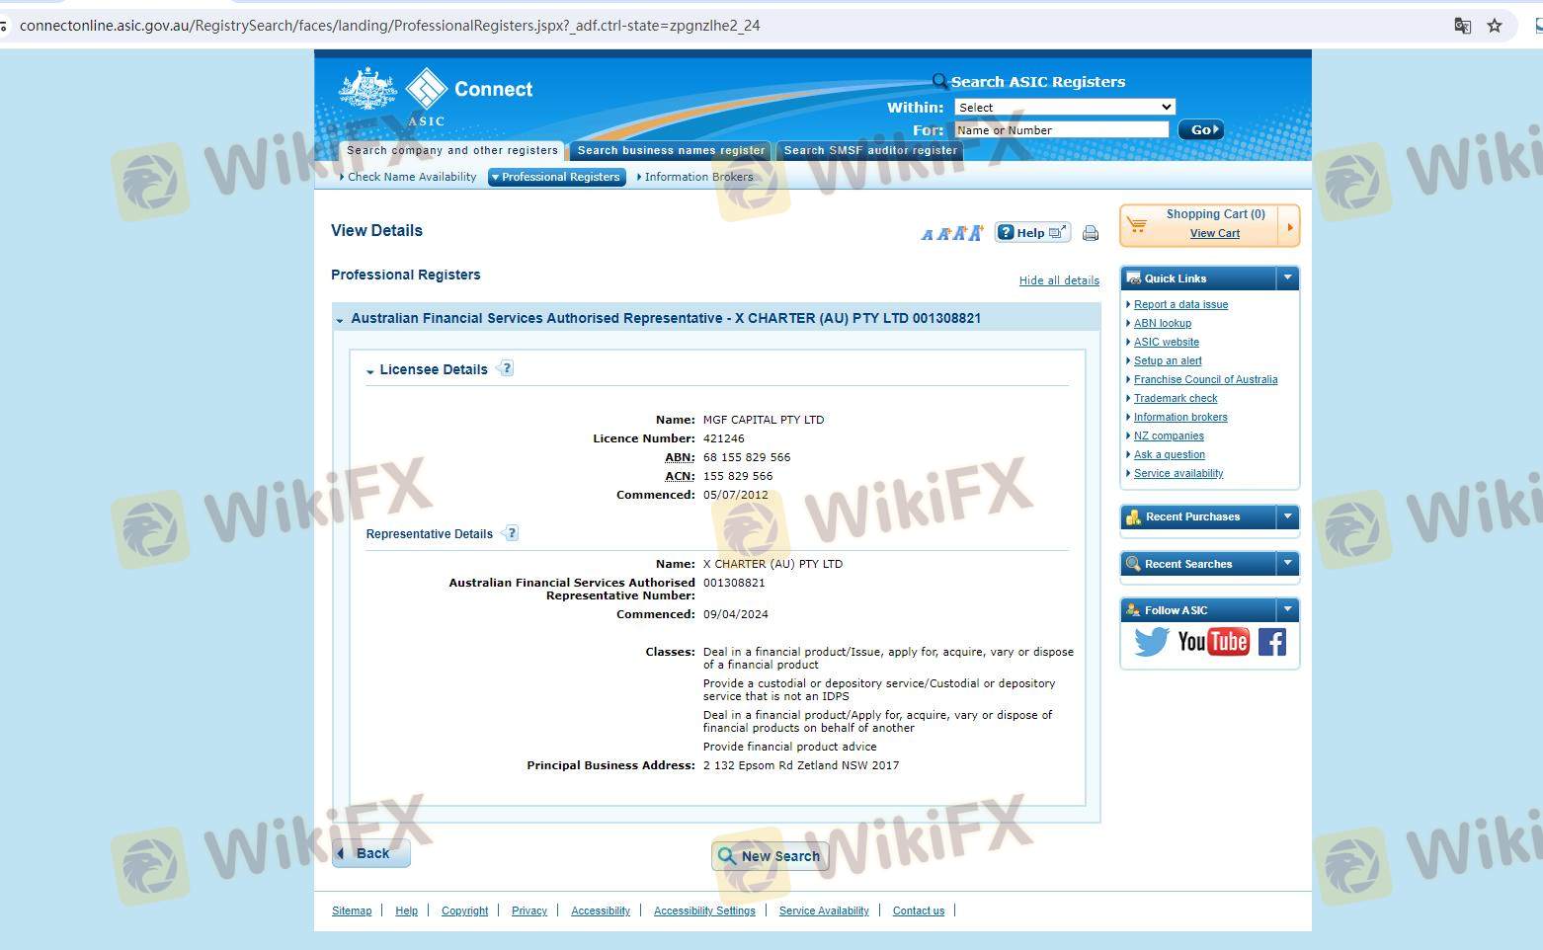Click the browser bookmark star icon
The width and height of the screenshot is (1543, 950).
[x=1495, y=26]
